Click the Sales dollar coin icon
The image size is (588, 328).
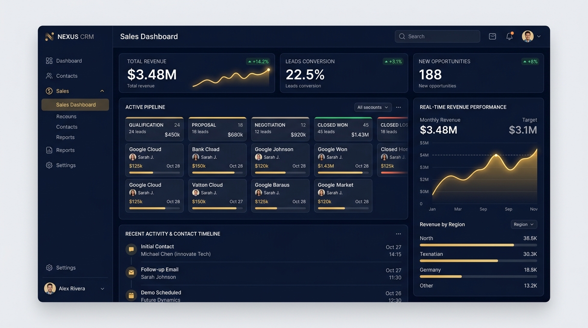coord(49,91)
